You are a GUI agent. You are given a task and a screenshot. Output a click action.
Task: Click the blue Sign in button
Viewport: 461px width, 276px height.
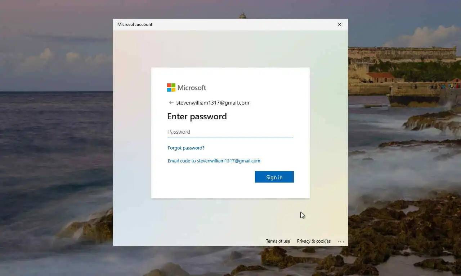[274, 177]
